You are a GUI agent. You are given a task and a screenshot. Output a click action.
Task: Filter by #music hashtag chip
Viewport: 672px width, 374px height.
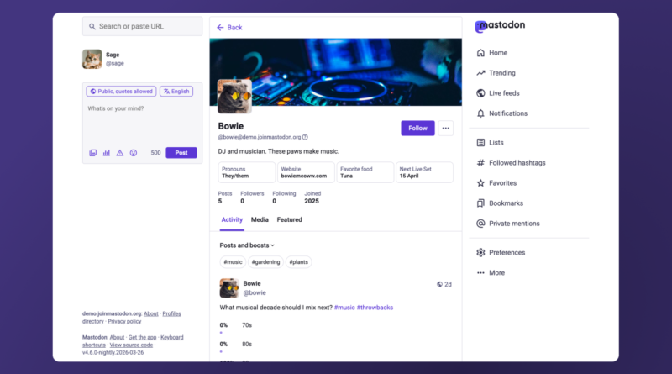click(x=233, y=262)
